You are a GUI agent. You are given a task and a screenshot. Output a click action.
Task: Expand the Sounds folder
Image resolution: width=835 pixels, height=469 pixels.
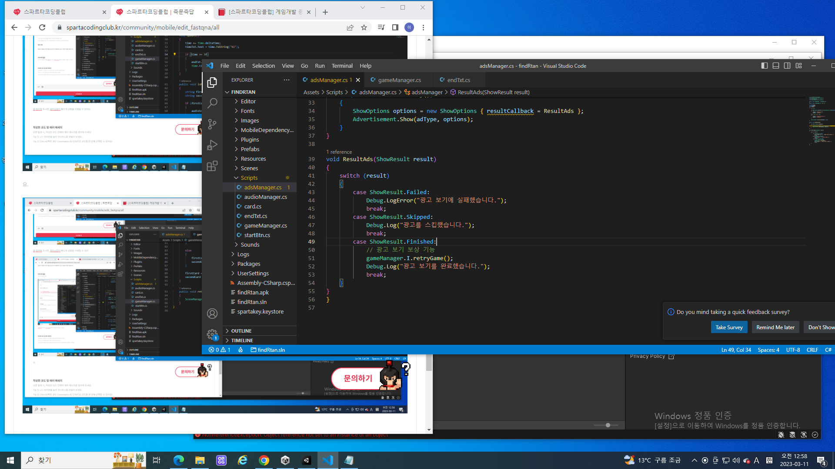[x=260, y=244]
